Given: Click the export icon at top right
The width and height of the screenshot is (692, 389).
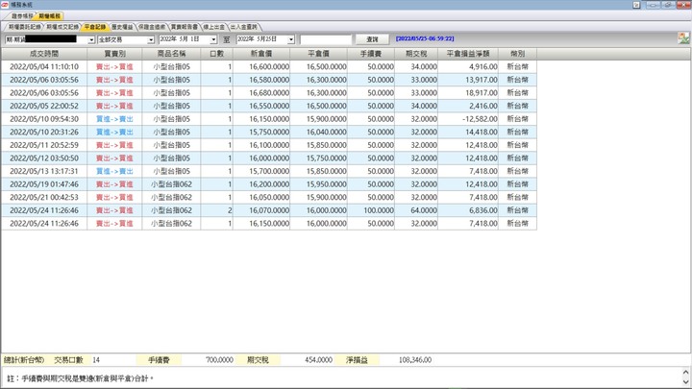Looking at the screenshot, I should coord(683,38).
